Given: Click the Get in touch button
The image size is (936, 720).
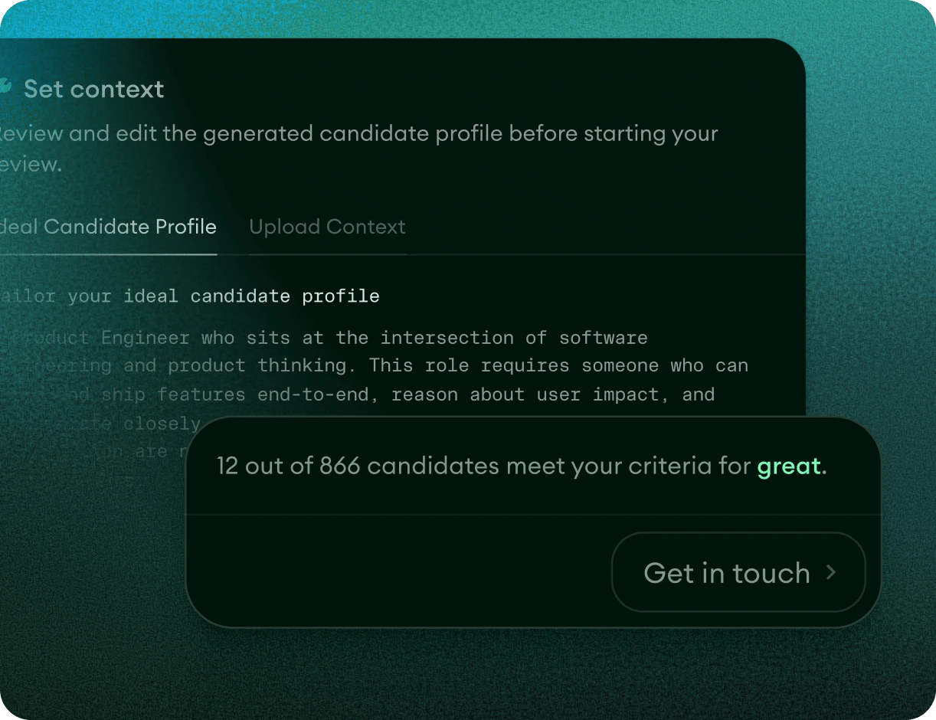Looking at the screenshot, I should 738,572.
